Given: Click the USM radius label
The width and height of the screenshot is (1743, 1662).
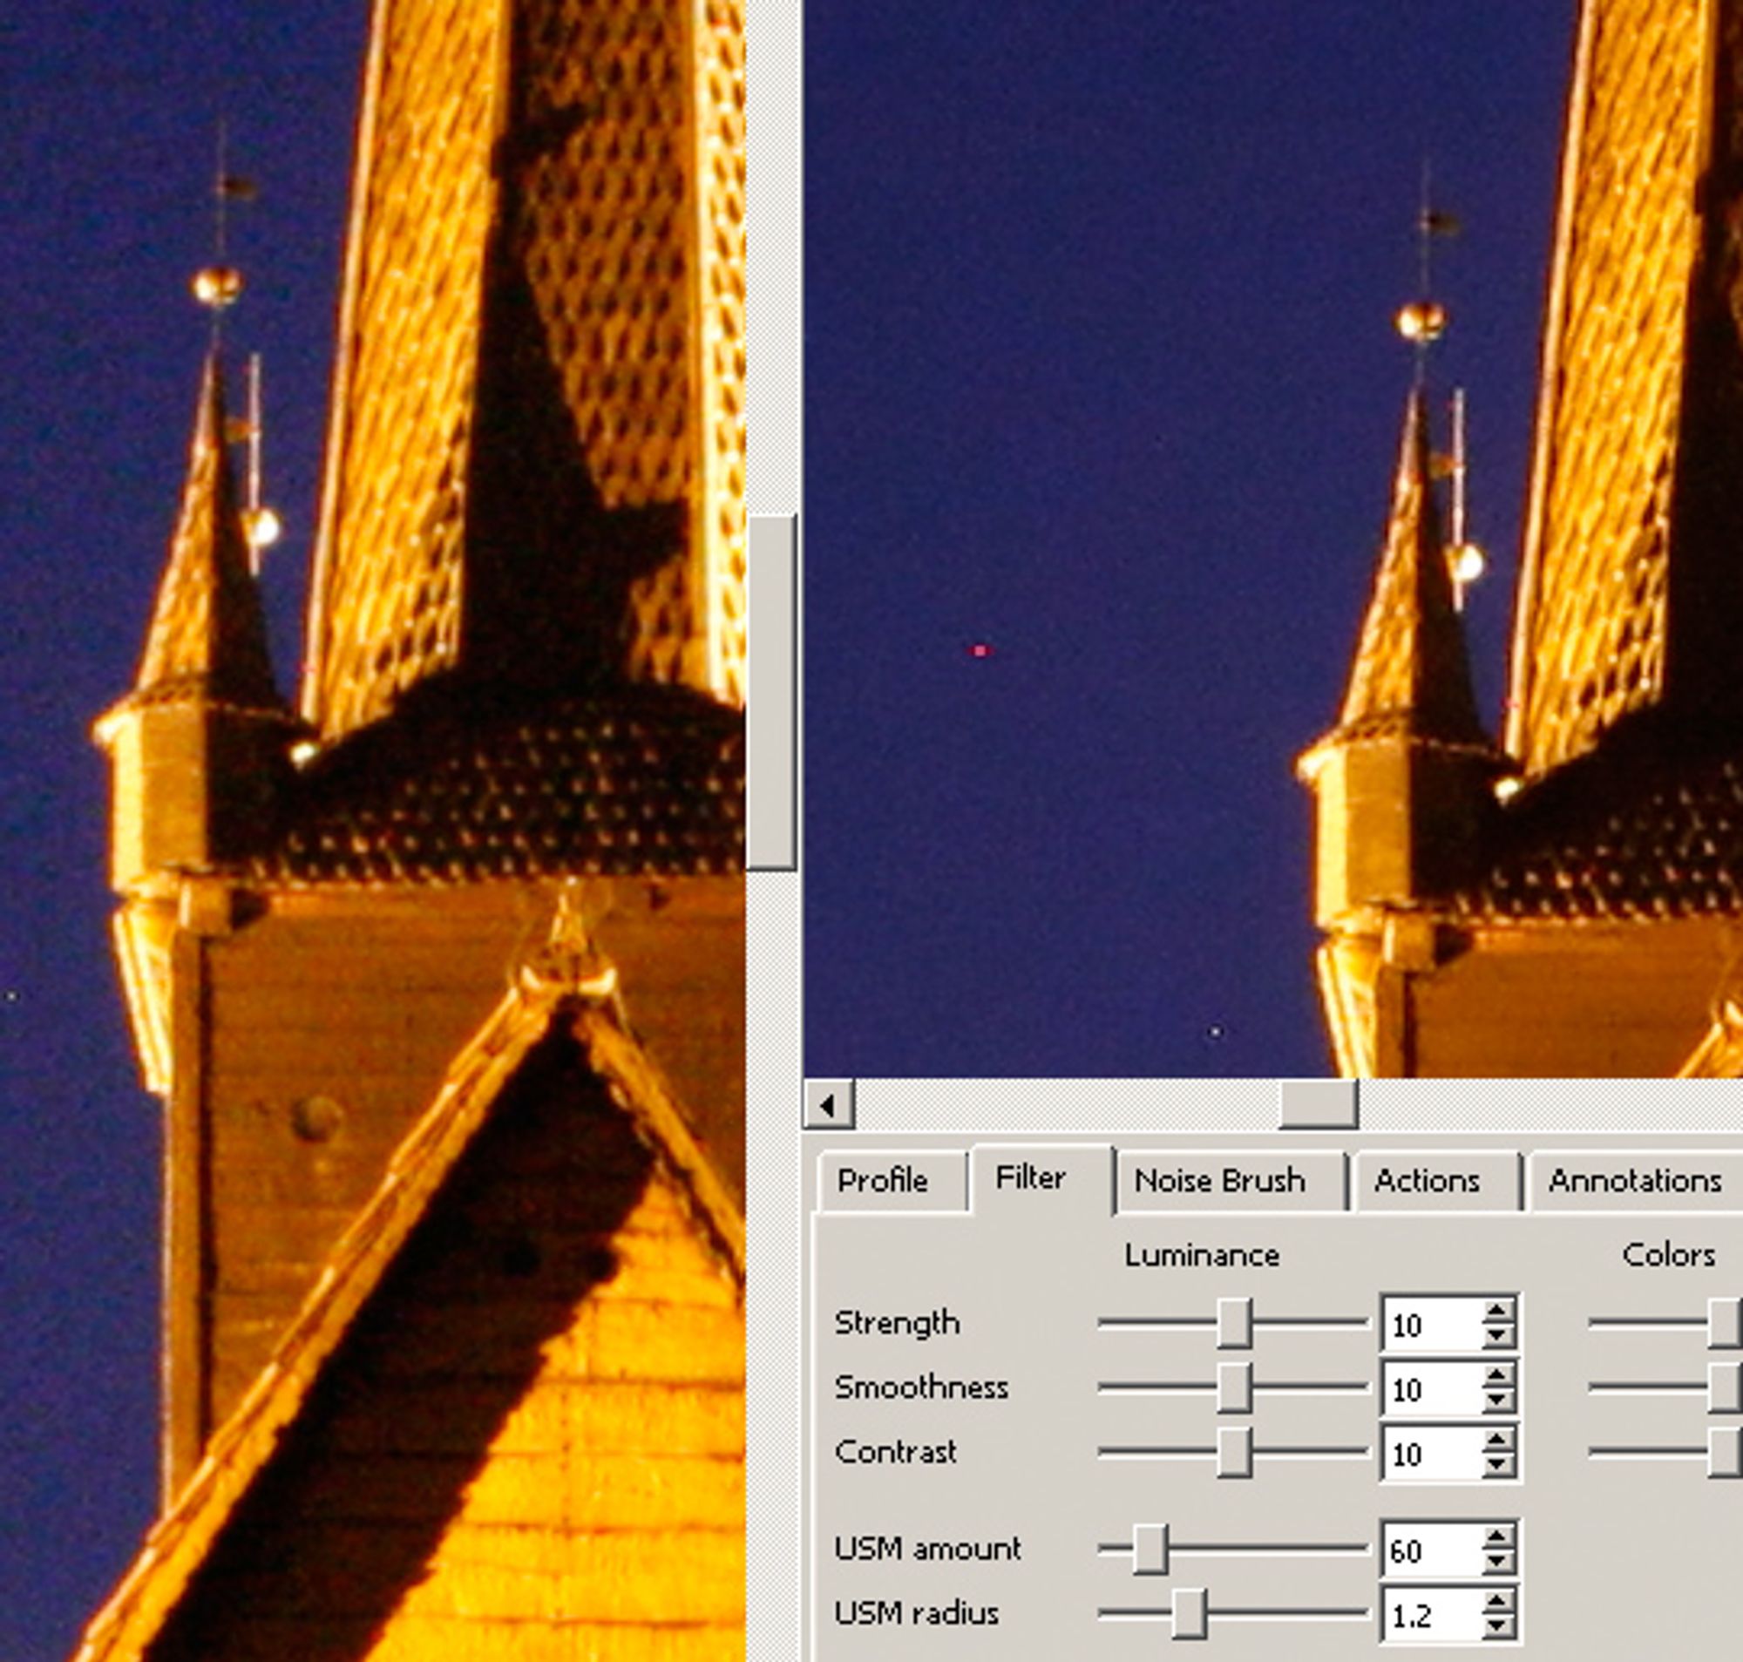Looking at the screenshot, I should tap(917, 1613).
